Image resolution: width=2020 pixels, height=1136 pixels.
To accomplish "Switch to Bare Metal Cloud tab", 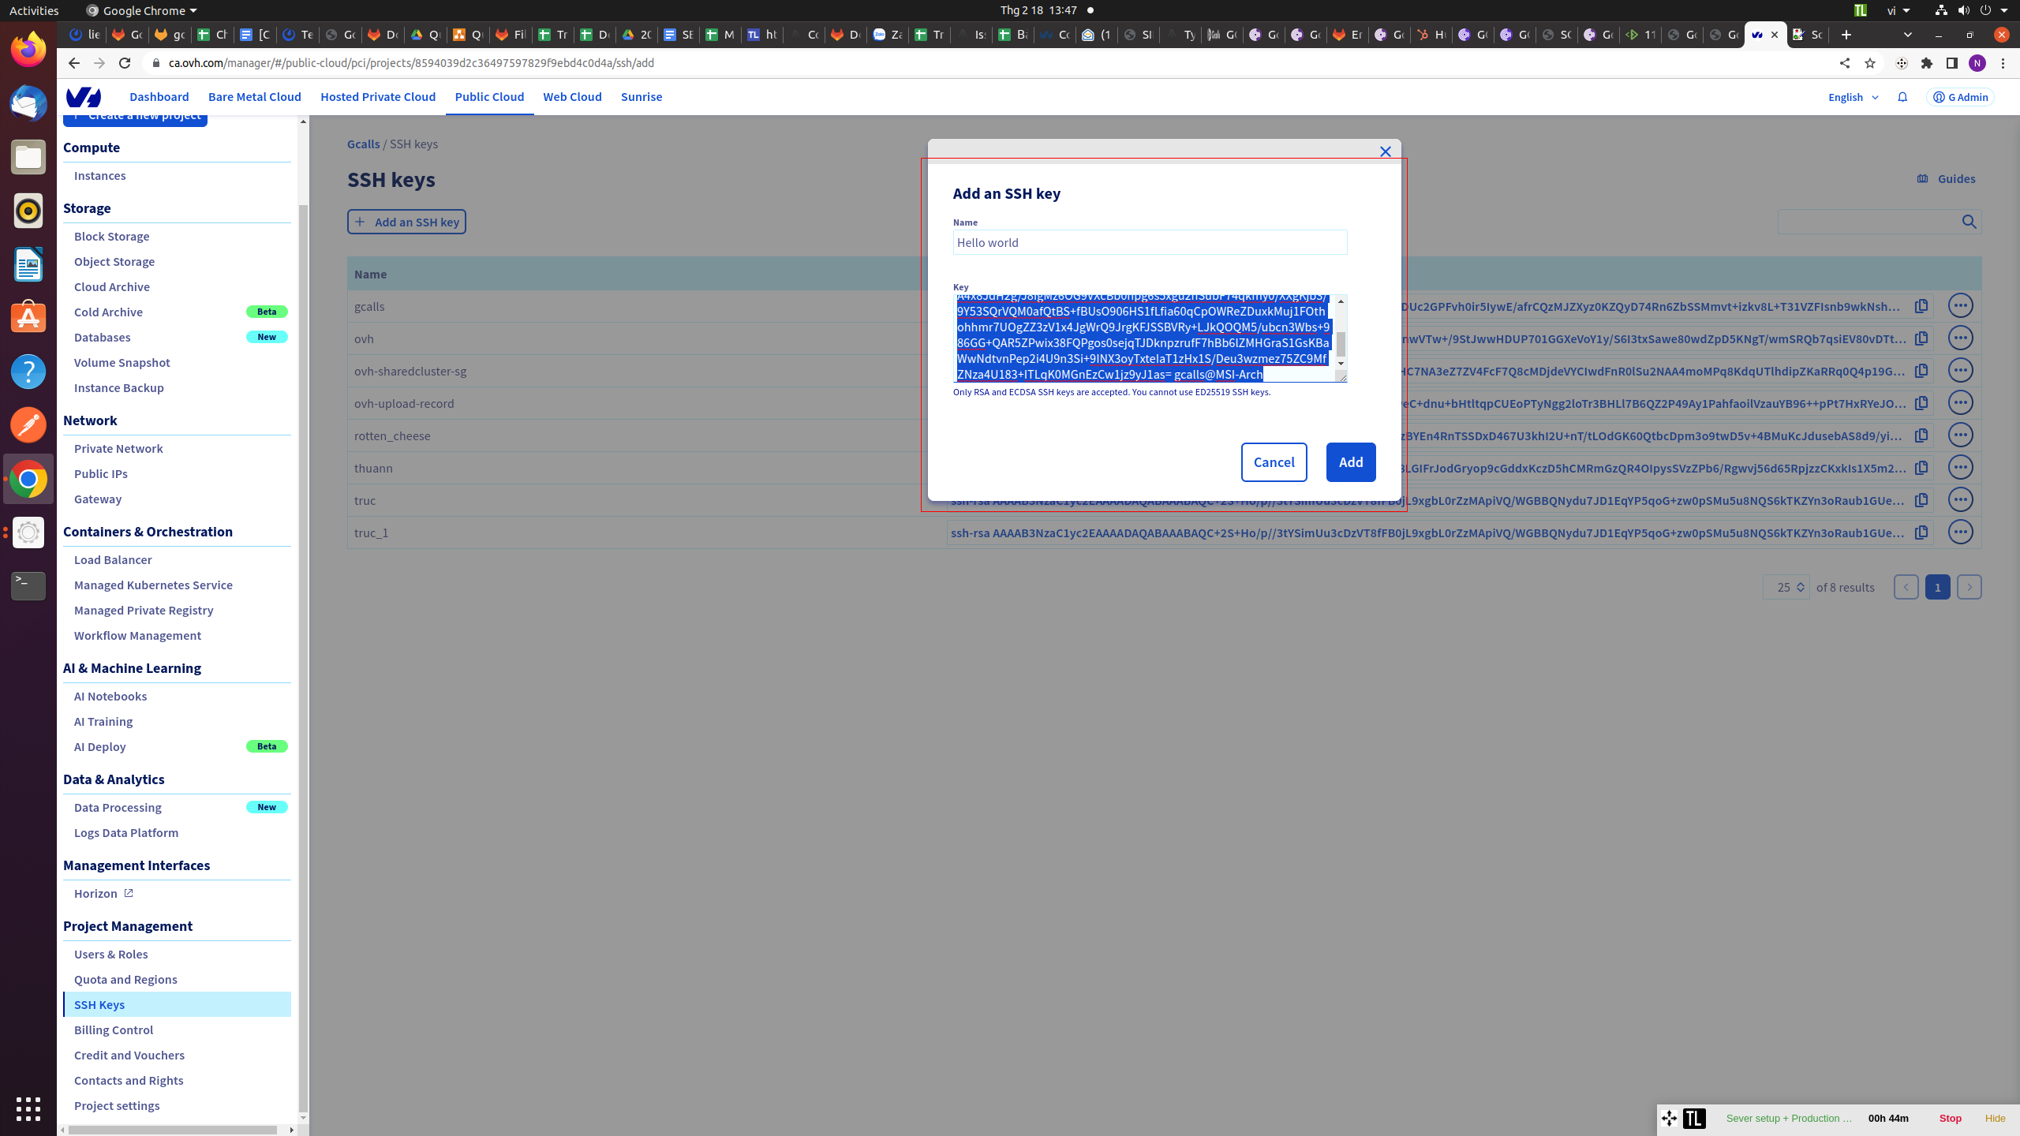I will [x=254, y=97].
